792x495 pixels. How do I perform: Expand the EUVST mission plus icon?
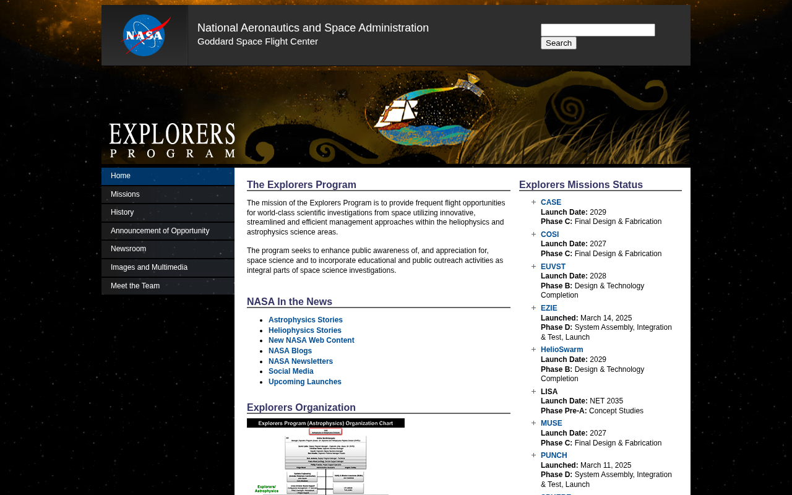click(533, 267)
